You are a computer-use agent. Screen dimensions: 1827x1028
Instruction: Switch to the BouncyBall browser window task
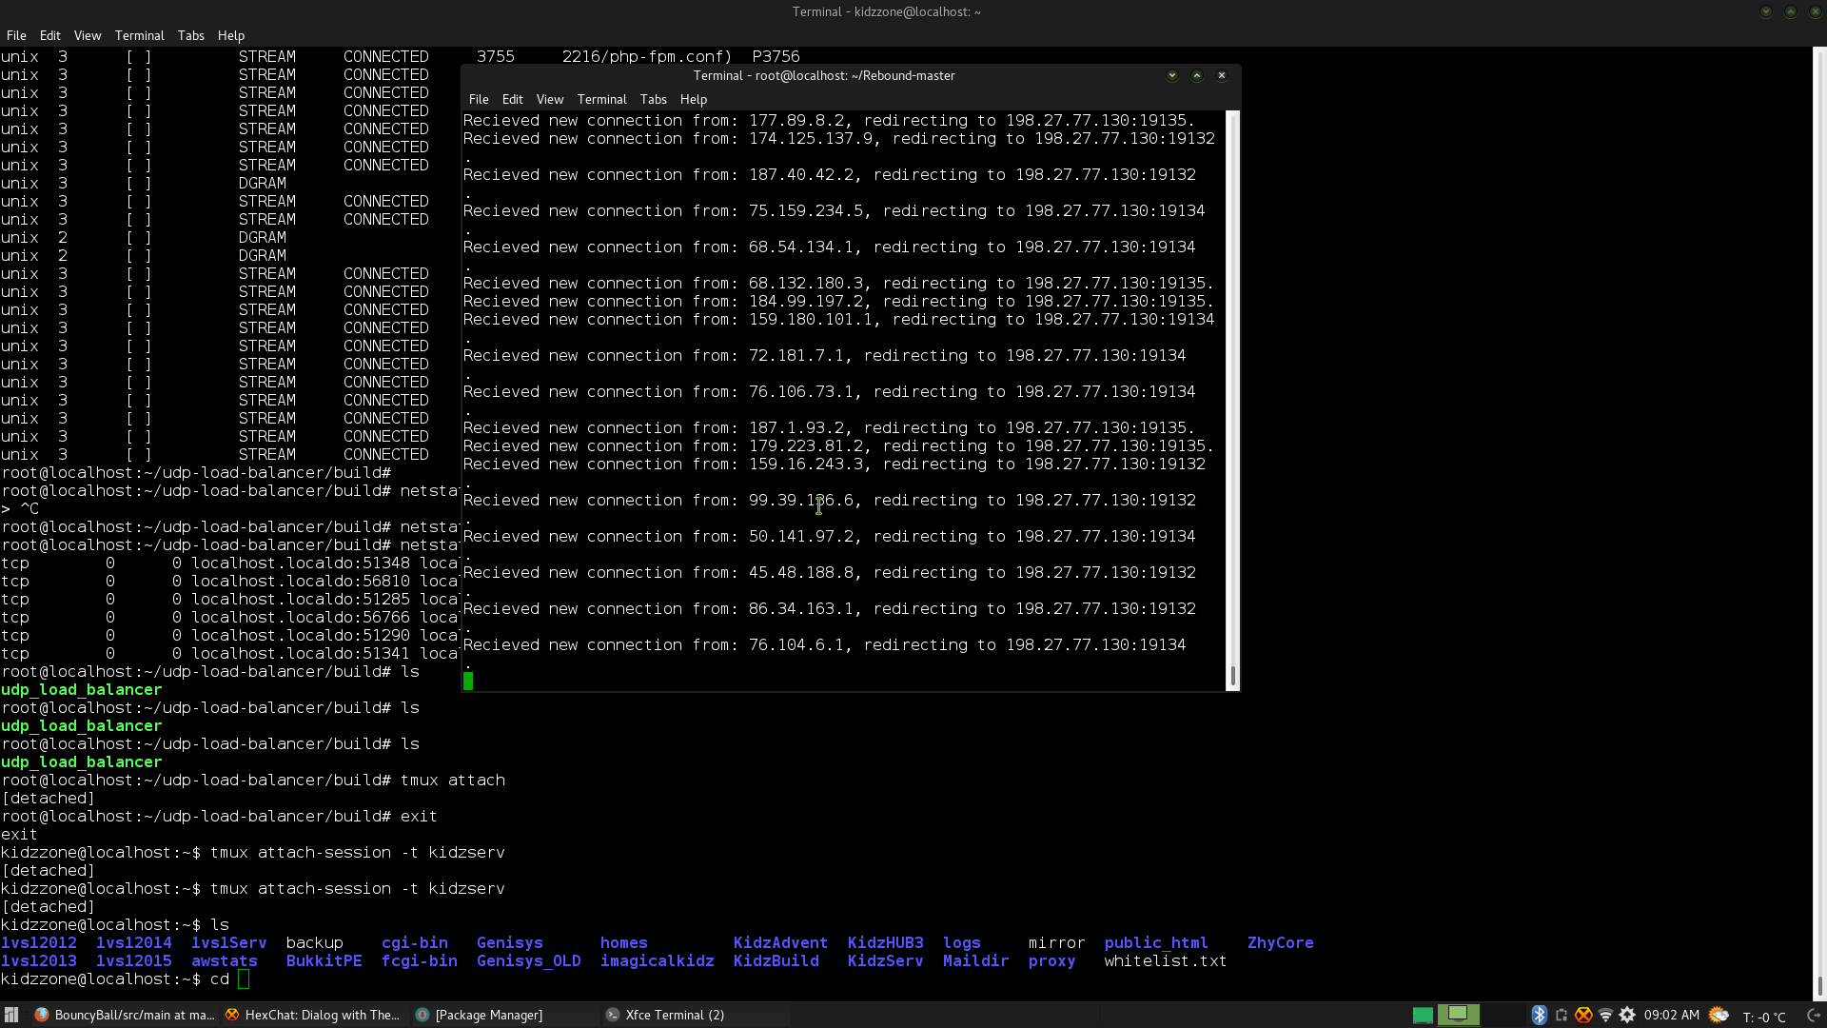pos(124,1015)
